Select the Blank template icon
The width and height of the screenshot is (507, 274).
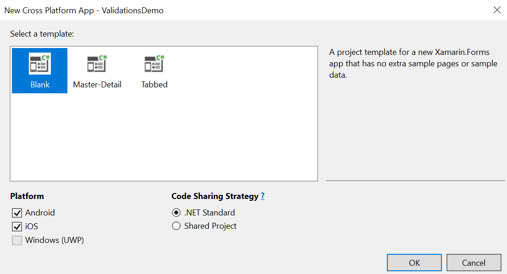(x=40, y=64)
